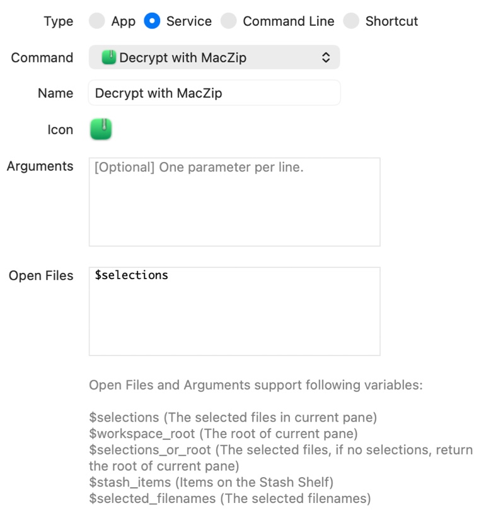484x513 pixels.
Task: Click the Open Files label
Action: click(x=40, y=275)
